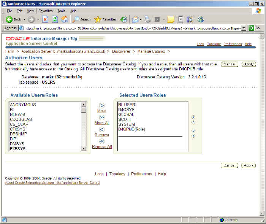Click the page scrollbar up arrow

point(262,36)
